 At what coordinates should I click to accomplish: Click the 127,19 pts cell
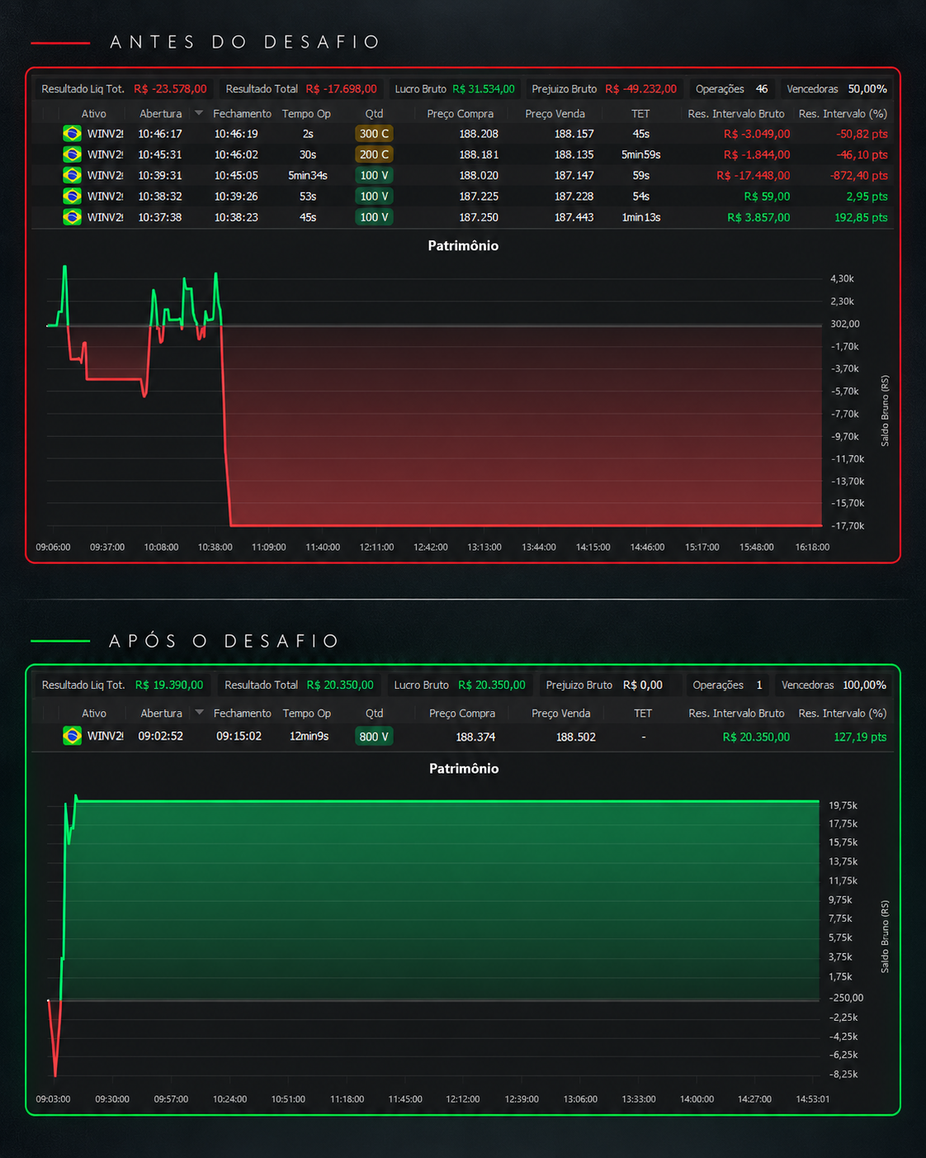(x=860, y=737)
